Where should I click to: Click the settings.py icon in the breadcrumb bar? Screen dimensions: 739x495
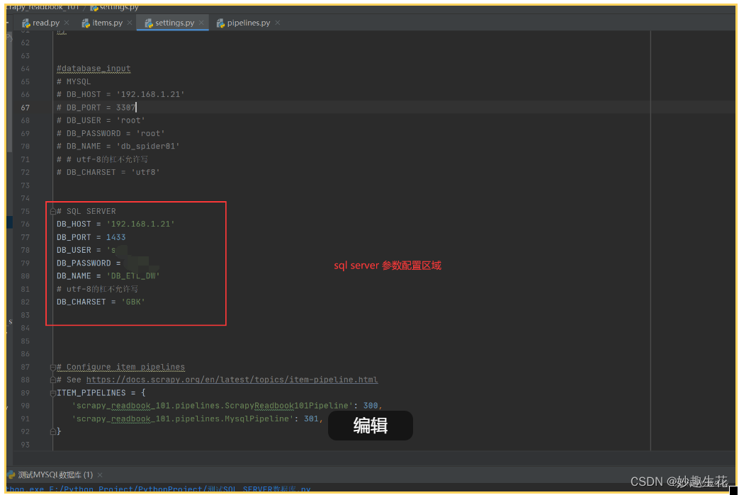coord(96,6)
